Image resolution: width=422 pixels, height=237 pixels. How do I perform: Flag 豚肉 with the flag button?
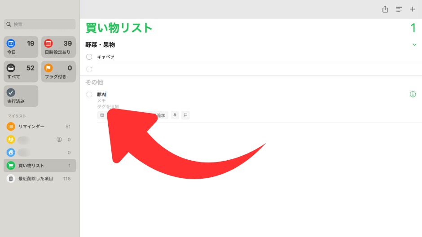tap(185, 115)
